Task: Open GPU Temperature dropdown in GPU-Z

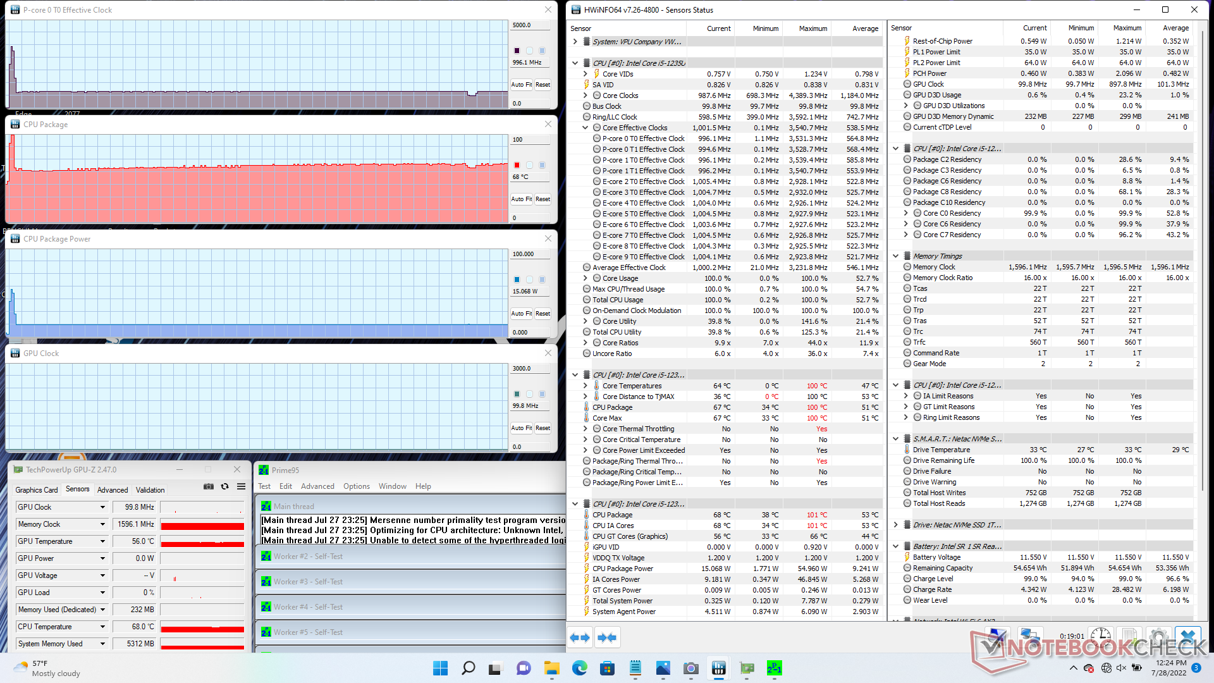Action: (102, 541)
